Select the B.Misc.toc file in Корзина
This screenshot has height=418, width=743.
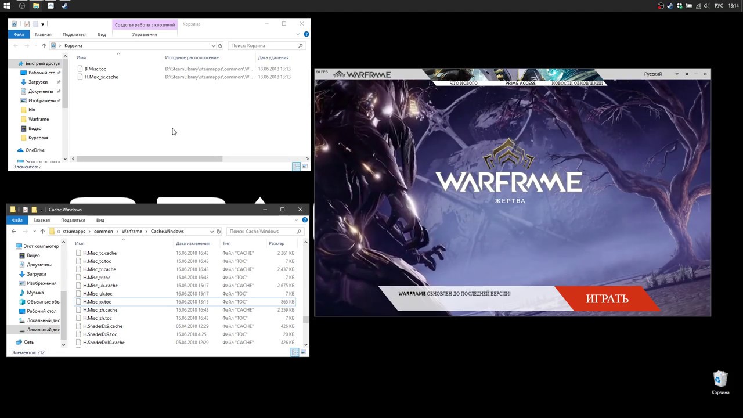[95, 69]
